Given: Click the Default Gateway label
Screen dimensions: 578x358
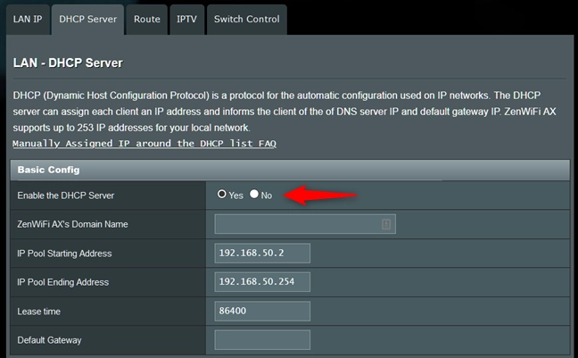Looking at the screenshot, I should point(49,340).
